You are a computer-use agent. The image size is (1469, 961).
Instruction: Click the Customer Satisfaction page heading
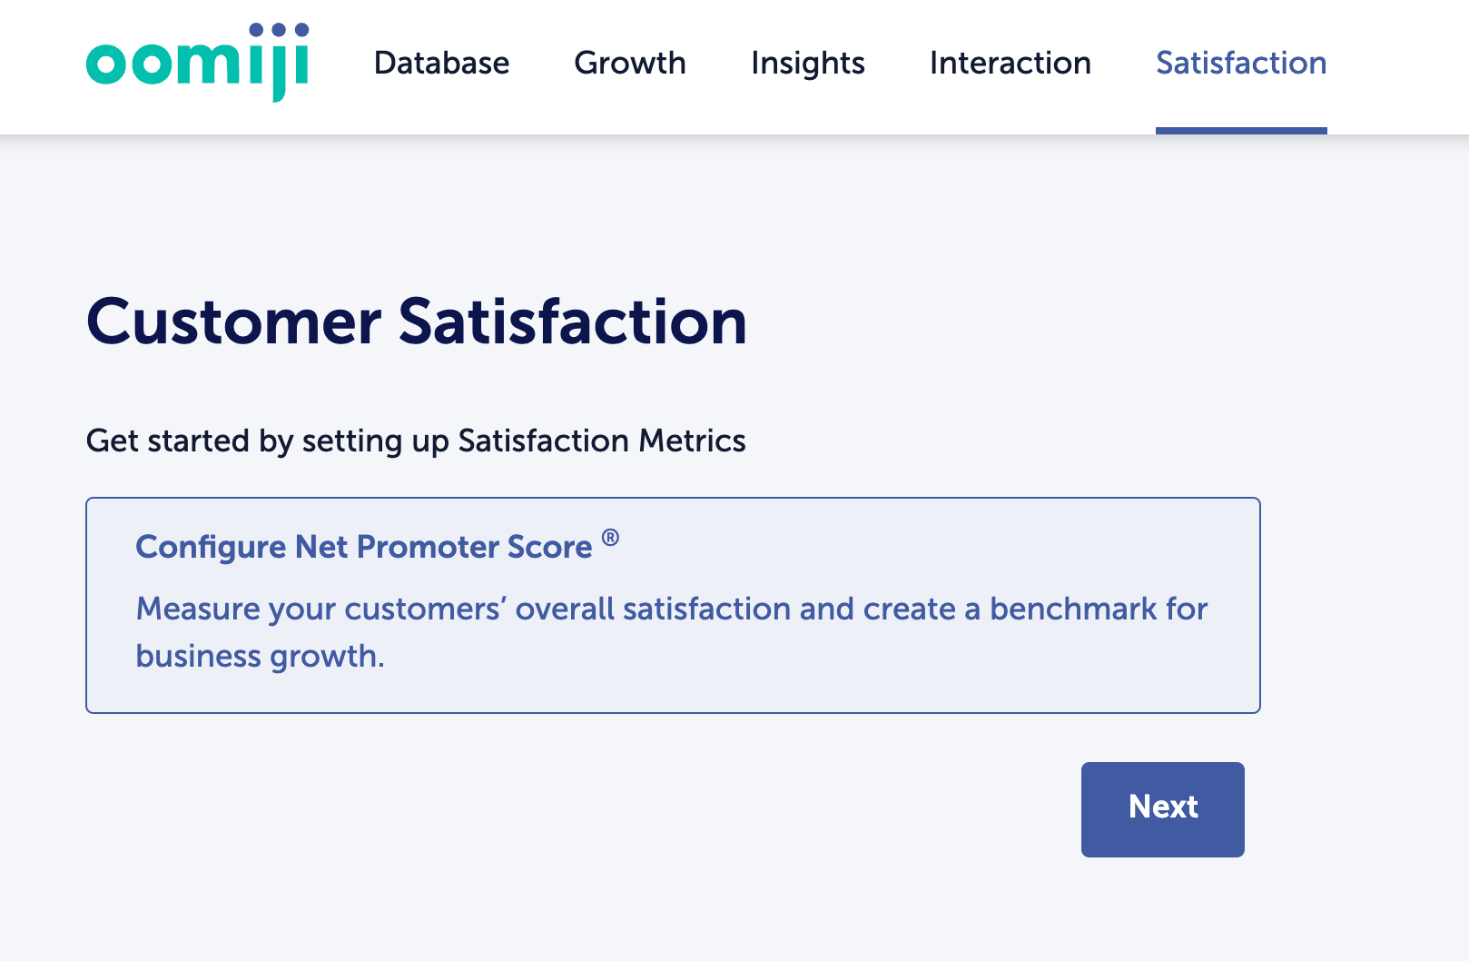click(417, 322)
